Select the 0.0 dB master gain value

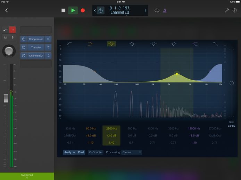click(232, 126)
